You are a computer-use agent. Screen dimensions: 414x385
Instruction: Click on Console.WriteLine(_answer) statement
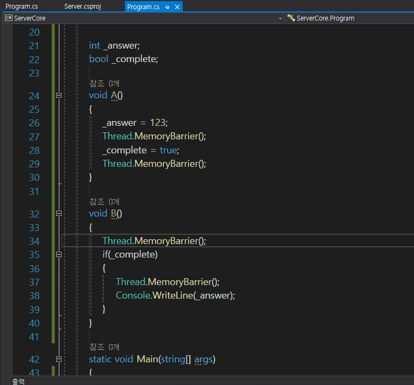click(x=175, y=295)
